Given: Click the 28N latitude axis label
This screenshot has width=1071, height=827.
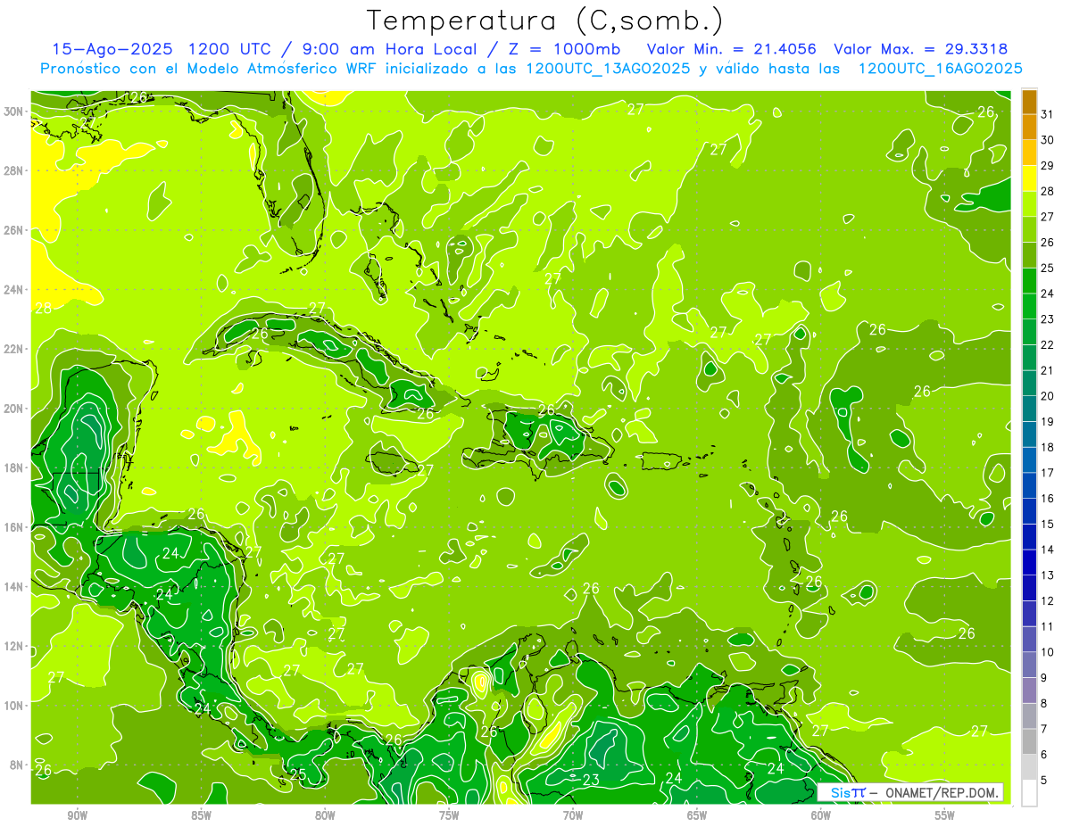Looking at the screenshot, I should [13, 170].
